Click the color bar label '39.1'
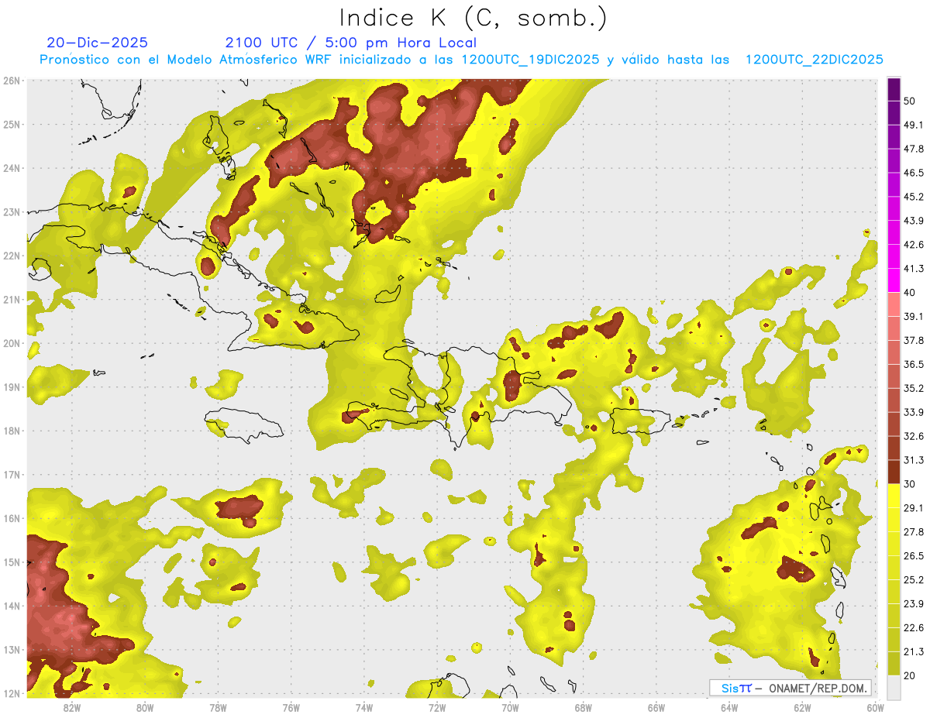The image size is (930, 718). point(913,317)
